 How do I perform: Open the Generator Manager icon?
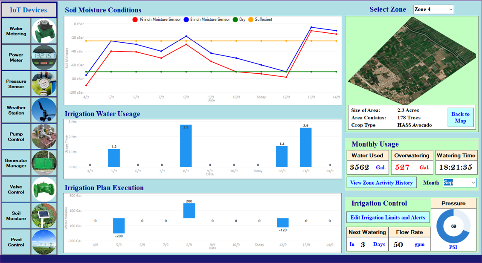coord(44,163)
